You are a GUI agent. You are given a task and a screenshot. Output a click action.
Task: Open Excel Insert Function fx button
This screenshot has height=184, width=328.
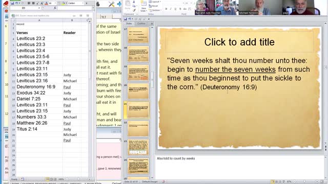coord(55,8)
